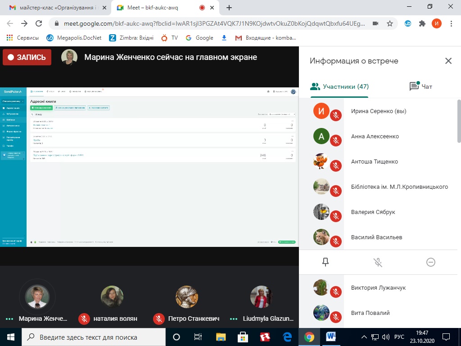Toggle muted mic icon for наталия волян

[x=84, y=319]
